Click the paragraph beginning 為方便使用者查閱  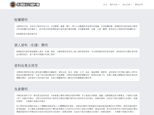(x=77, y=109)
